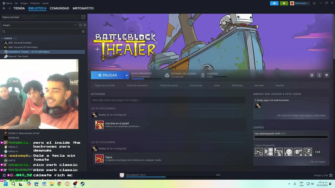Open dropdown arrow beside PAUSAR
The width and height of the screenshot is (335, 188).
127,75
